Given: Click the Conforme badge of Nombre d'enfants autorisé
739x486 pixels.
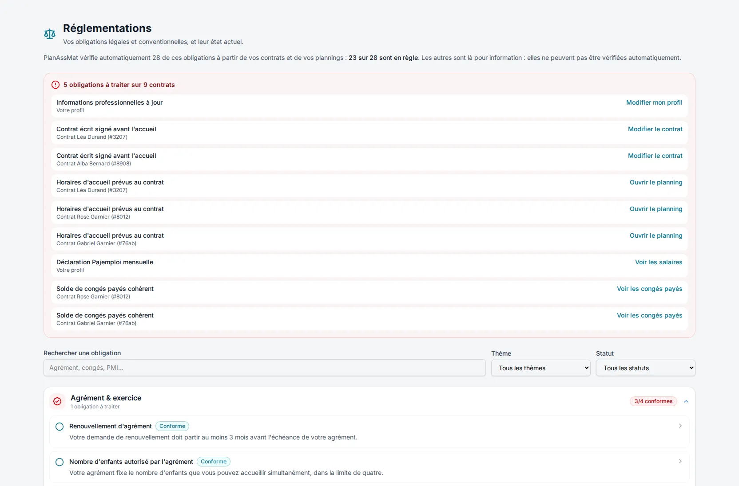Looking at the screenshot, I should pos(214,462).
